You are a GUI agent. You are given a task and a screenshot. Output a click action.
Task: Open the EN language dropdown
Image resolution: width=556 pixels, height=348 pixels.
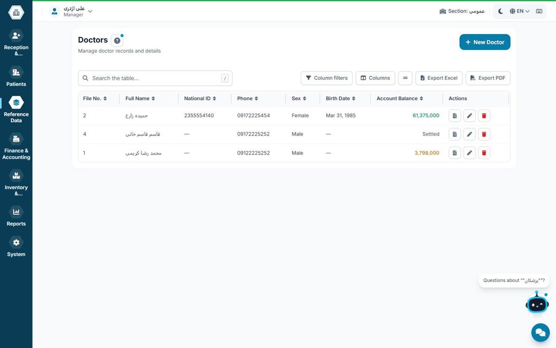pyautogui.click(x=519, y=11)
